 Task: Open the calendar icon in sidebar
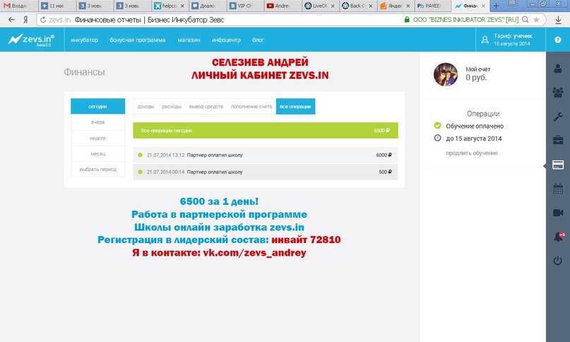coord(558,189)
